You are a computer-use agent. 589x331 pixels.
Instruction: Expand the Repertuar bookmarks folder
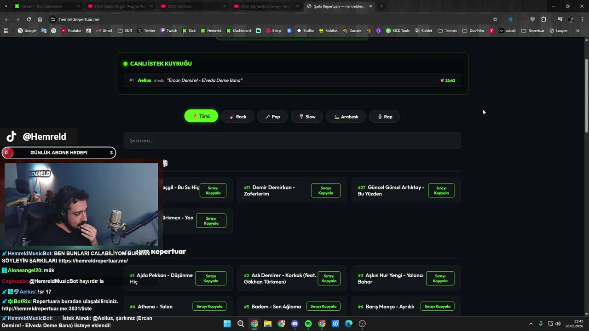[533, 31]
